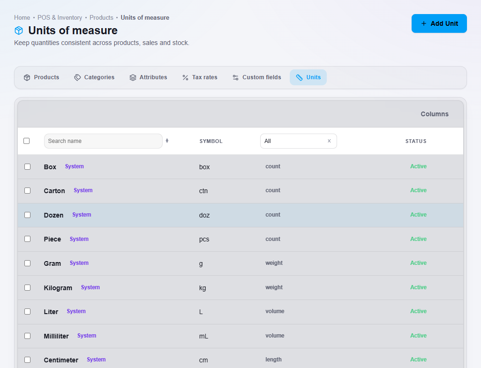Go to the Attributes tab

tap(149, 78)
